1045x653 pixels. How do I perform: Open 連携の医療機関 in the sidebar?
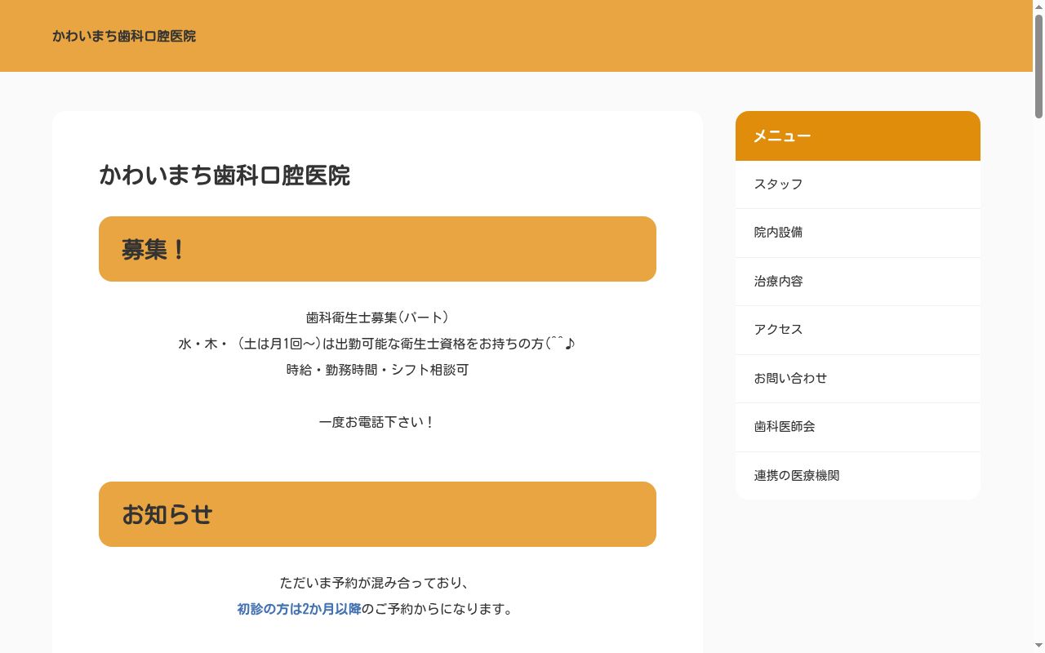tap(857, 476)
